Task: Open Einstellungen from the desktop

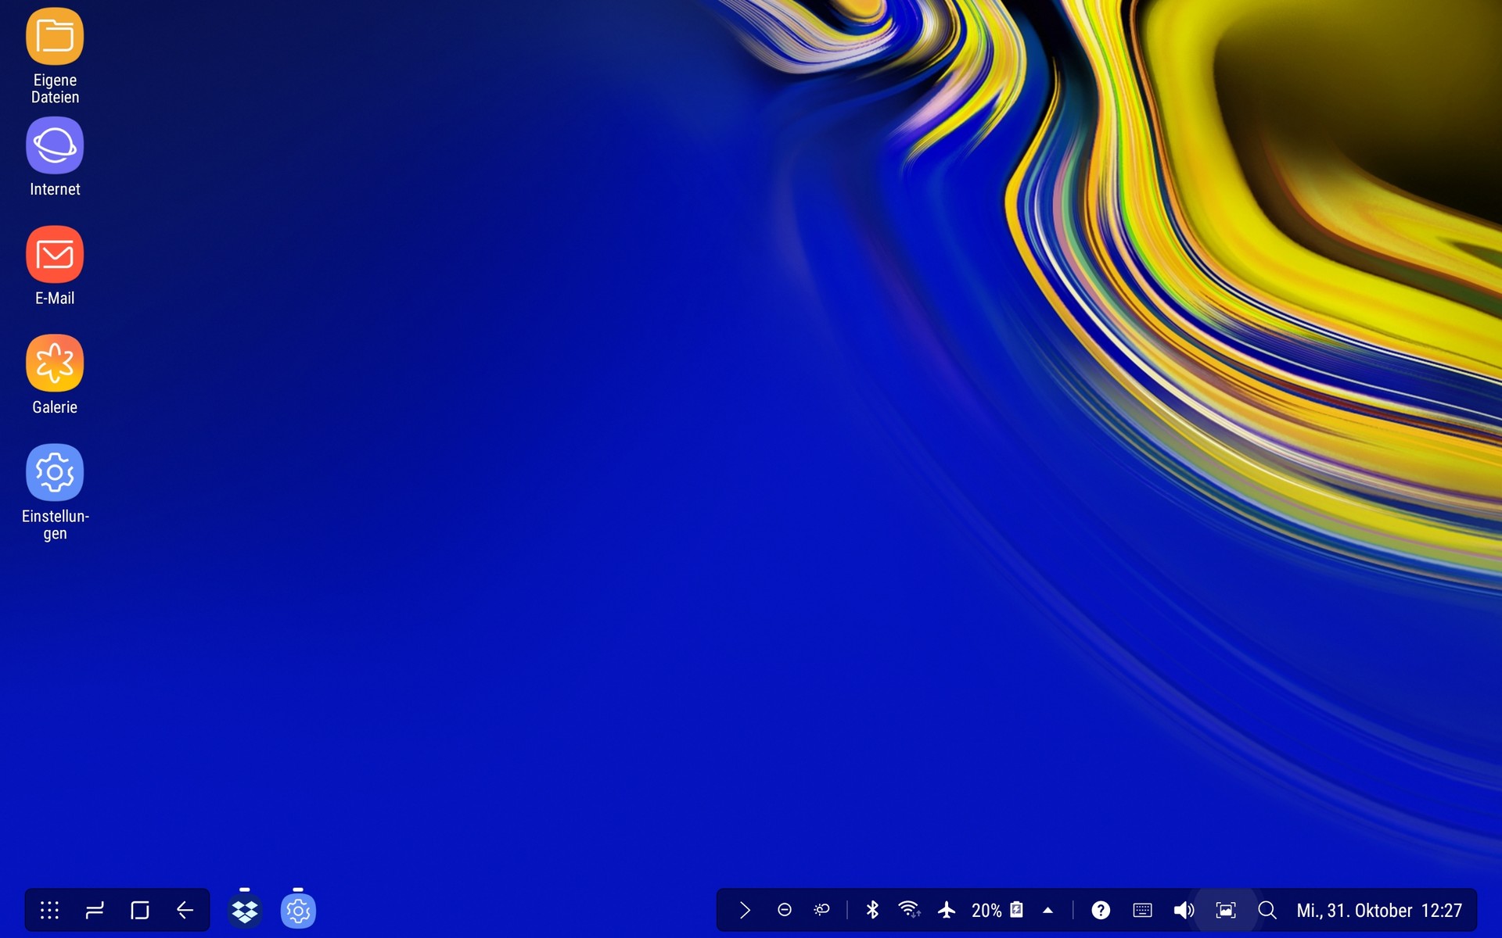Action: pyautogui.click(x=55, y=472)
